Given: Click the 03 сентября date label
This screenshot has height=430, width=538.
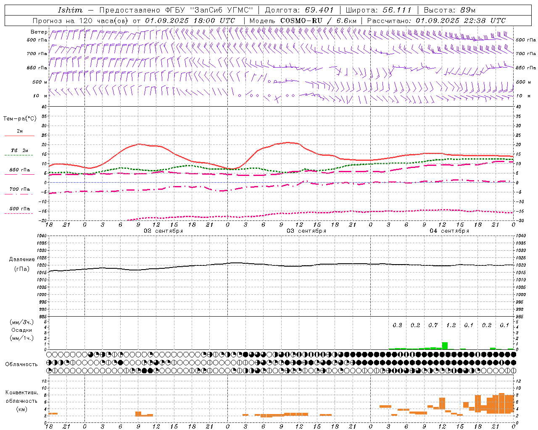Looking at the screenshot, I should [x=306, y=231].
